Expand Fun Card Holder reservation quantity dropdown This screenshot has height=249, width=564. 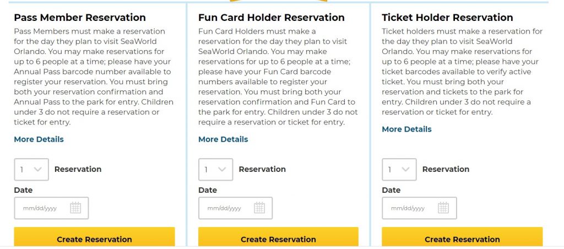(x=215, y=170)
